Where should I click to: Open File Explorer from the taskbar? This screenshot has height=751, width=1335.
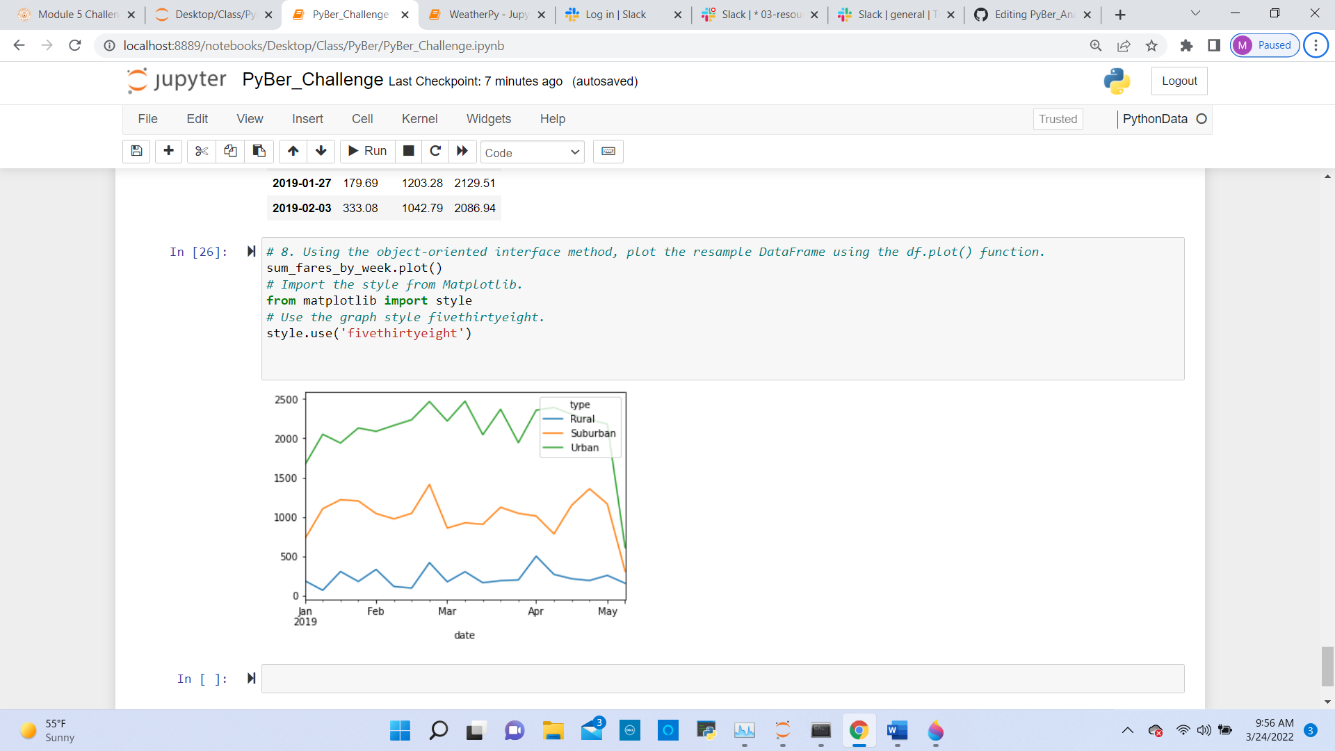(553, 730)
